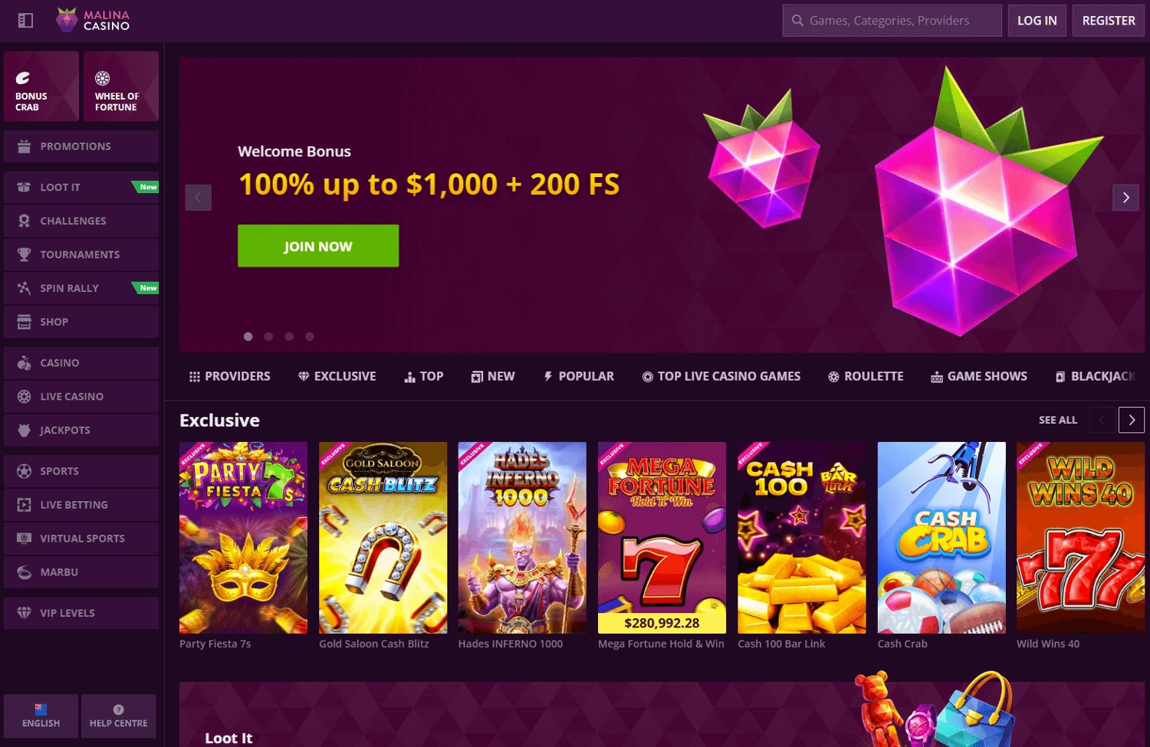The height and width of the screenshot is (747, 1150).
Task: Select the fourth banner carousel dot
Action: (310, 336)
